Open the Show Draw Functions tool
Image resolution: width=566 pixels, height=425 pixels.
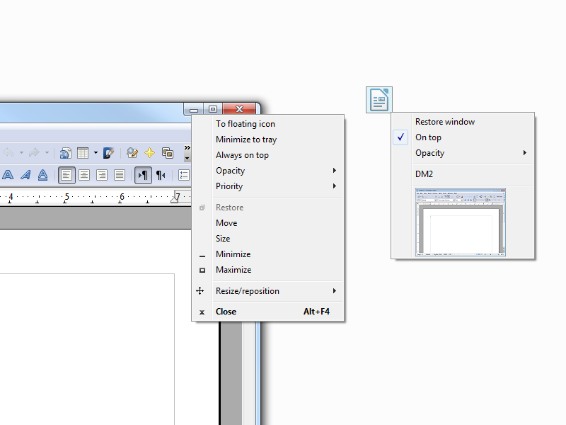pyautogui.click(x=109, y=153)
